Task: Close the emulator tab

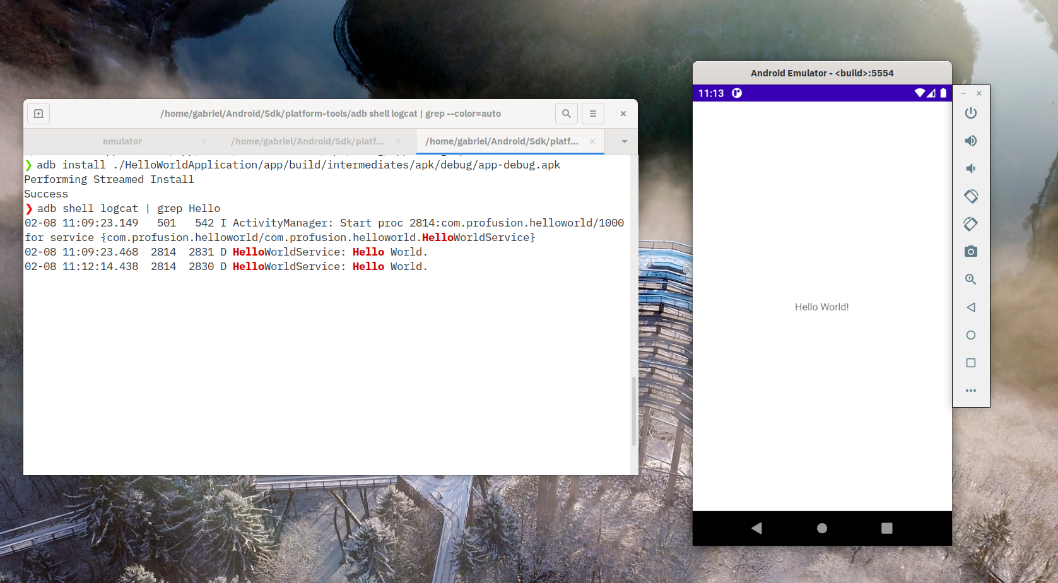Action: click(204, 141)
